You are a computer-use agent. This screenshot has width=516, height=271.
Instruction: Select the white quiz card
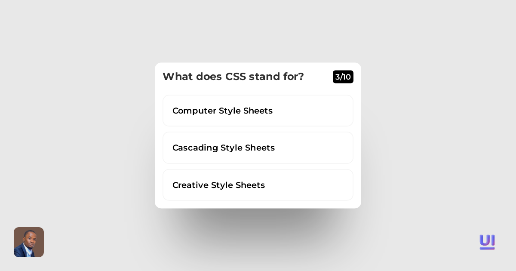coord(258,135)
